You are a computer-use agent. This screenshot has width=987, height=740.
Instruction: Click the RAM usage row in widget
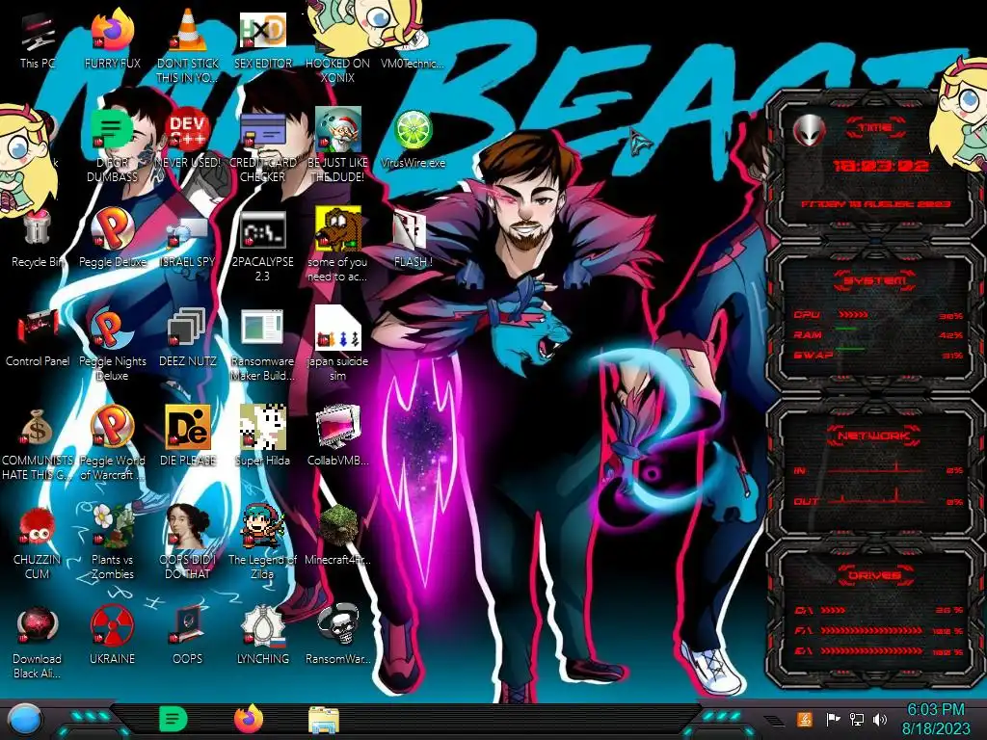click(x=879, y=334)
